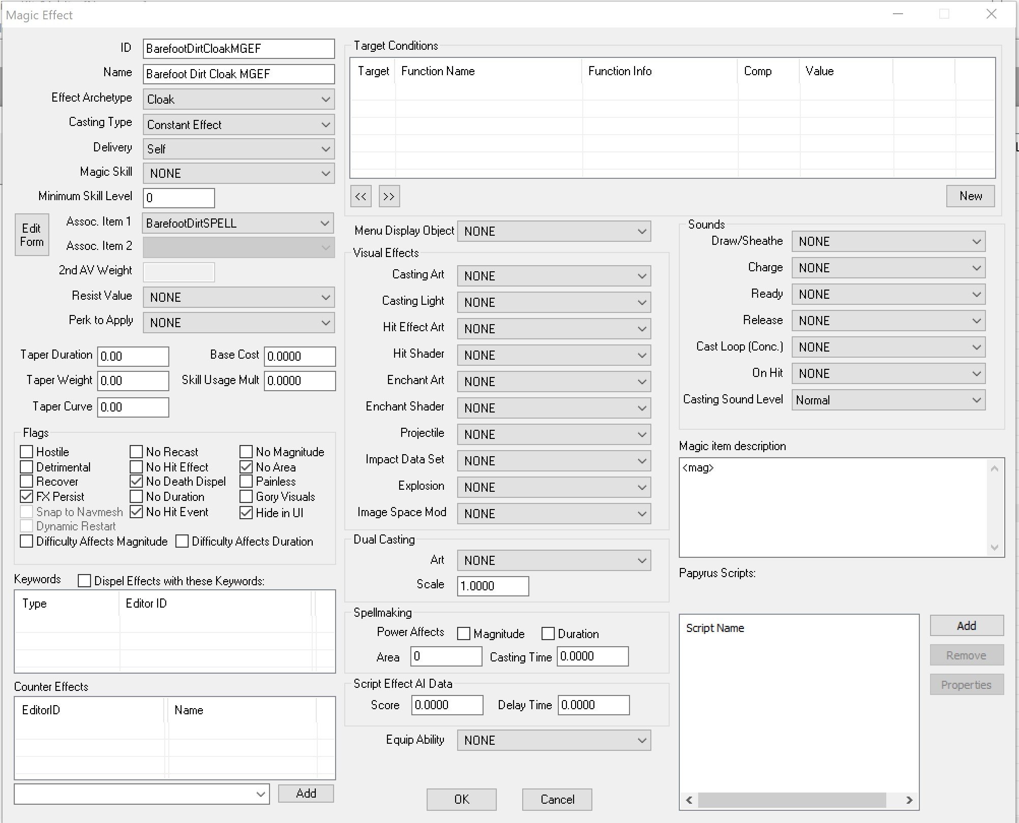Open the Magic Skill dropdown
This screenshot has height=823, width=1019.
[238, 173]
